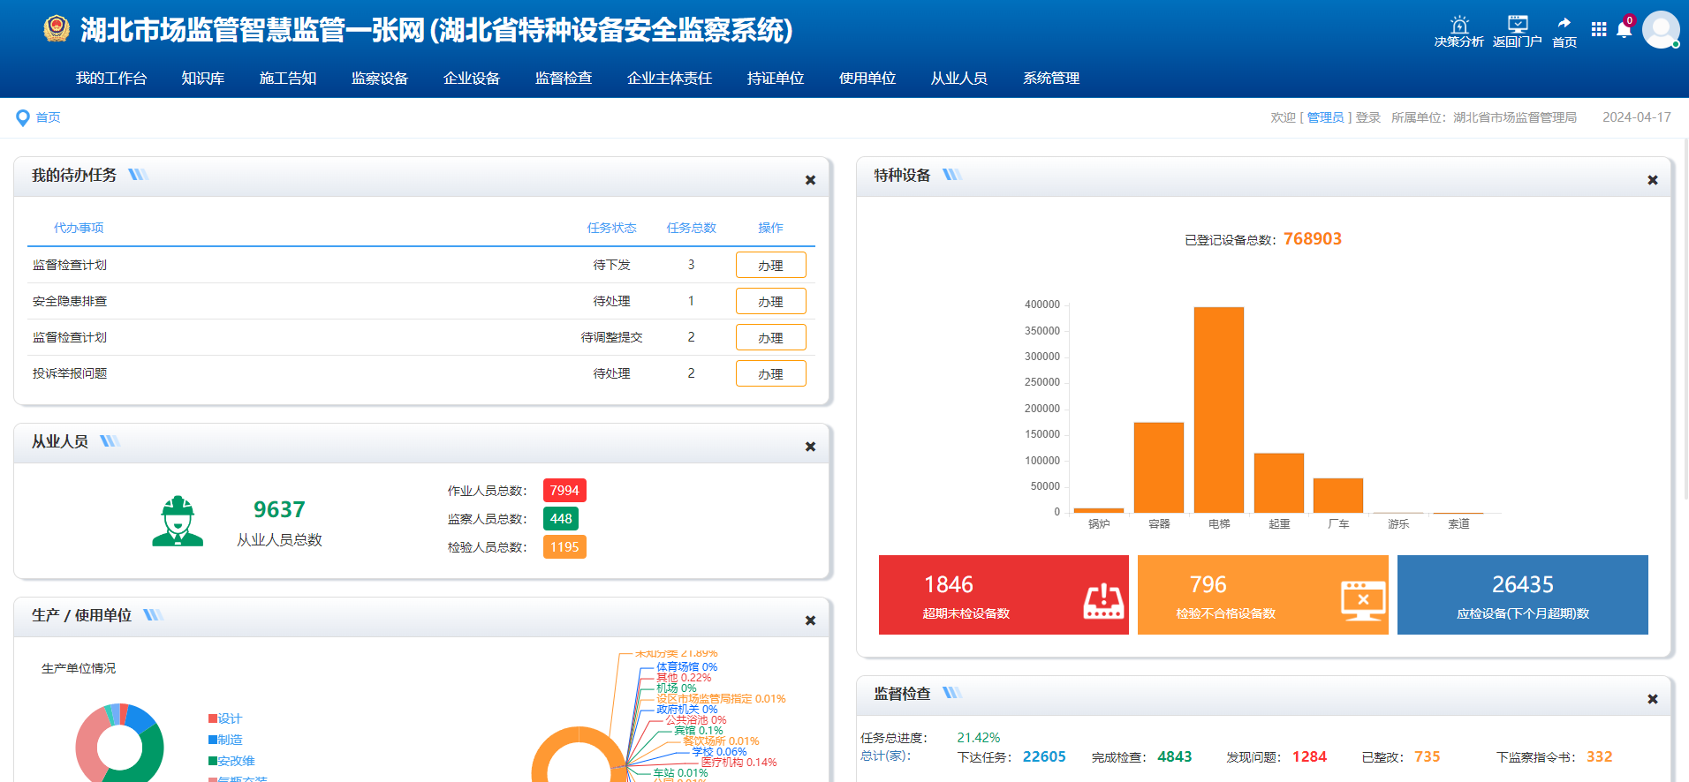The height and width of the screenshot is (782, 1689).
Task: Open the 796 检验不合格设备数 card
Action: point(1263,595)
